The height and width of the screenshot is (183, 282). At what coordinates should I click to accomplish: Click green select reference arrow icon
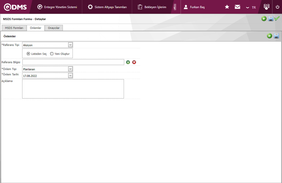click(128, 62)
